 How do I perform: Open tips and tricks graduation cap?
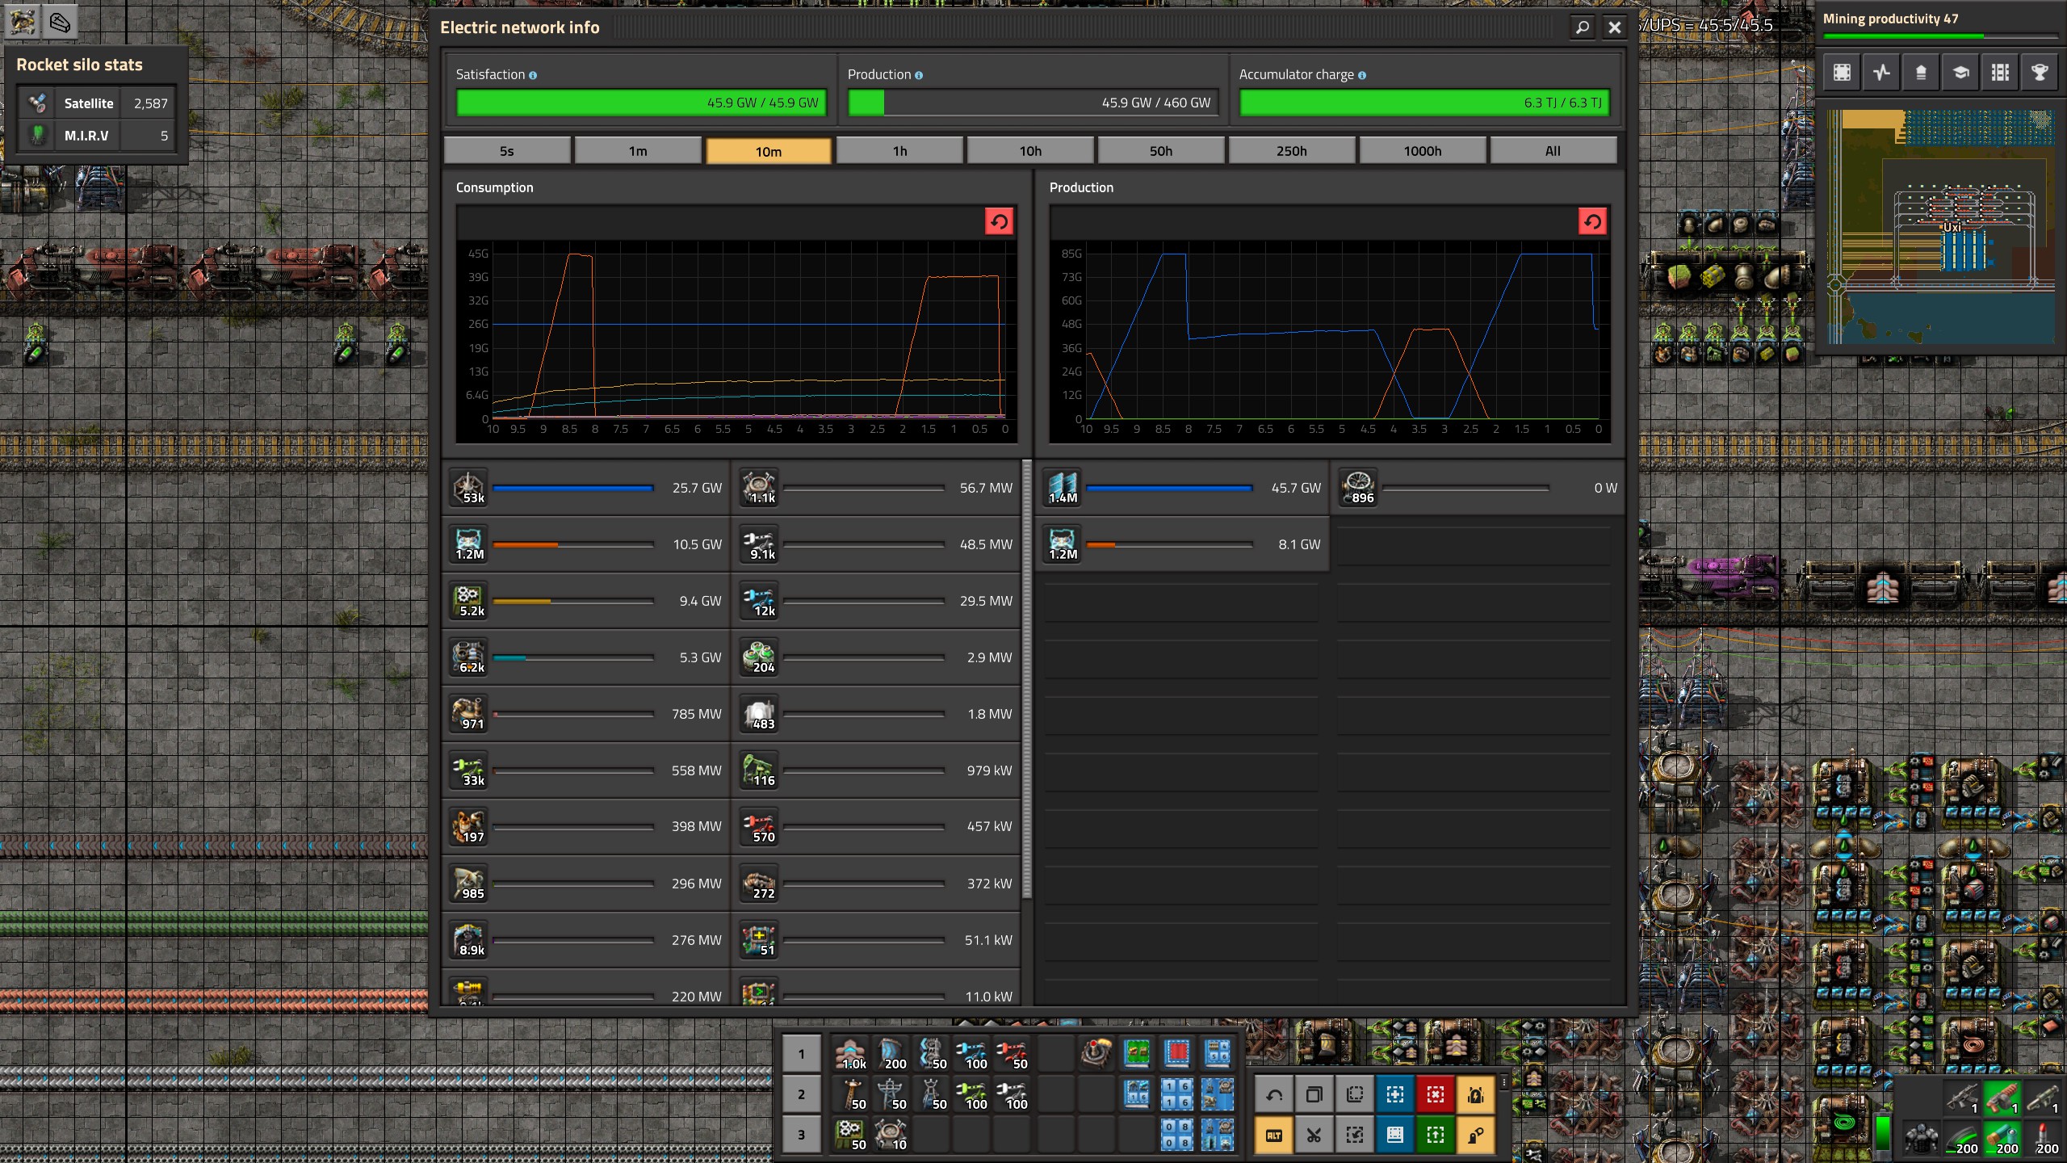(1960, 73)
